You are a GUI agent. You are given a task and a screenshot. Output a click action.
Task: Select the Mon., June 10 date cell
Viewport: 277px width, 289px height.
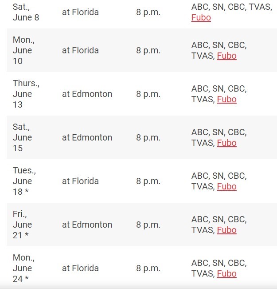pos(23,50)
